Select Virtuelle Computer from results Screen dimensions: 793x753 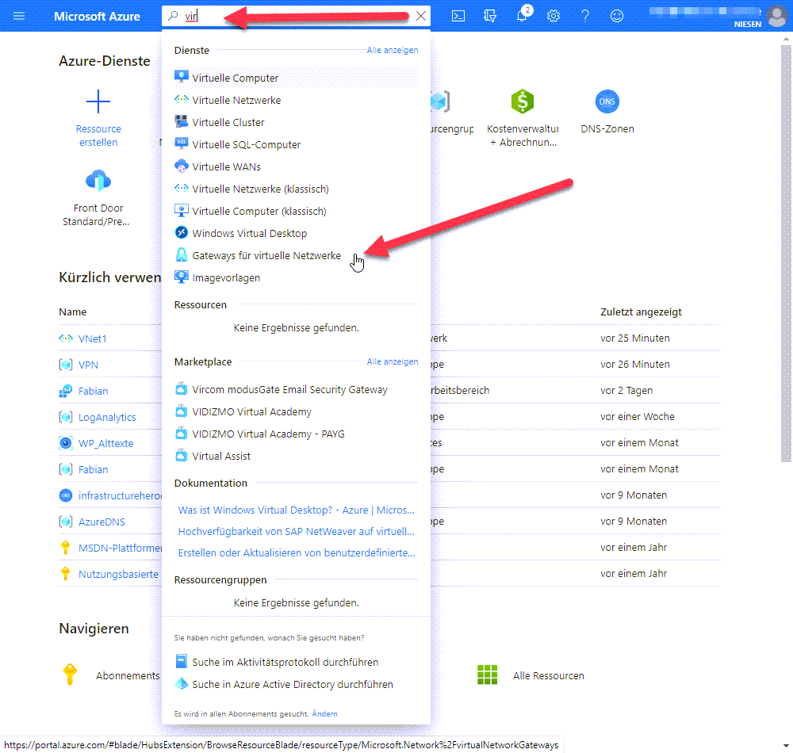[x=296, y=78]
